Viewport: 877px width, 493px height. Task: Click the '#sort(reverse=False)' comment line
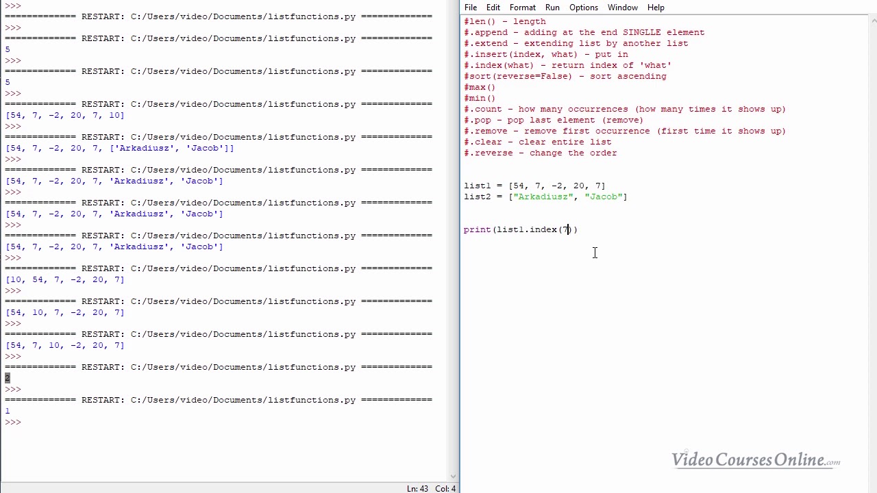pos(565,76)
